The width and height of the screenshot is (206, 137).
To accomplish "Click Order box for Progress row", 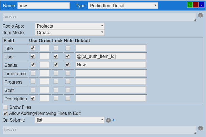I will [x=44, y=81].
